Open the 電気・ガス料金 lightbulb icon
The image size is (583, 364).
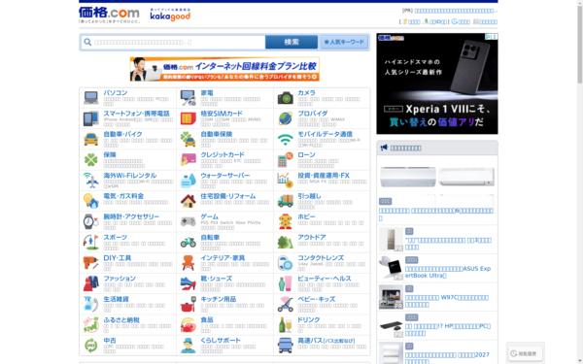[91, 201]
